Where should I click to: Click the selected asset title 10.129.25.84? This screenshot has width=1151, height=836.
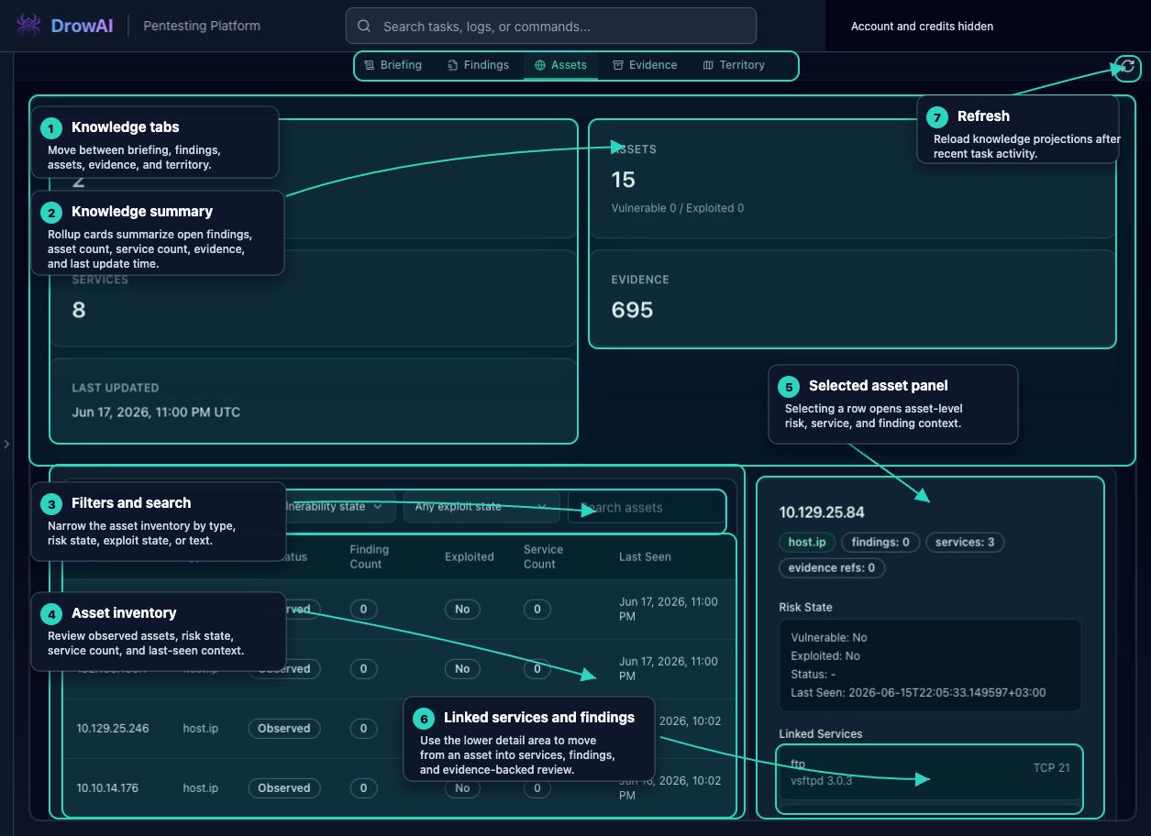[822, 512]
